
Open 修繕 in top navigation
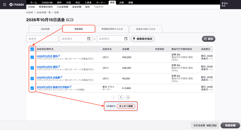(x=131, y=2)
